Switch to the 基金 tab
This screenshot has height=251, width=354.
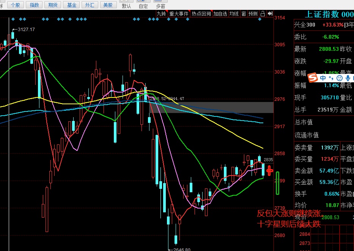71,5
